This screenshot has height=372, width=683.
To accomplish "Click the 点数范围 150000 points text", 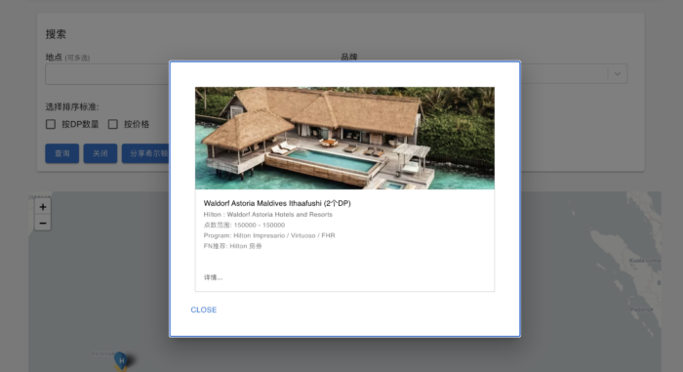I will [x=244, y=225].
